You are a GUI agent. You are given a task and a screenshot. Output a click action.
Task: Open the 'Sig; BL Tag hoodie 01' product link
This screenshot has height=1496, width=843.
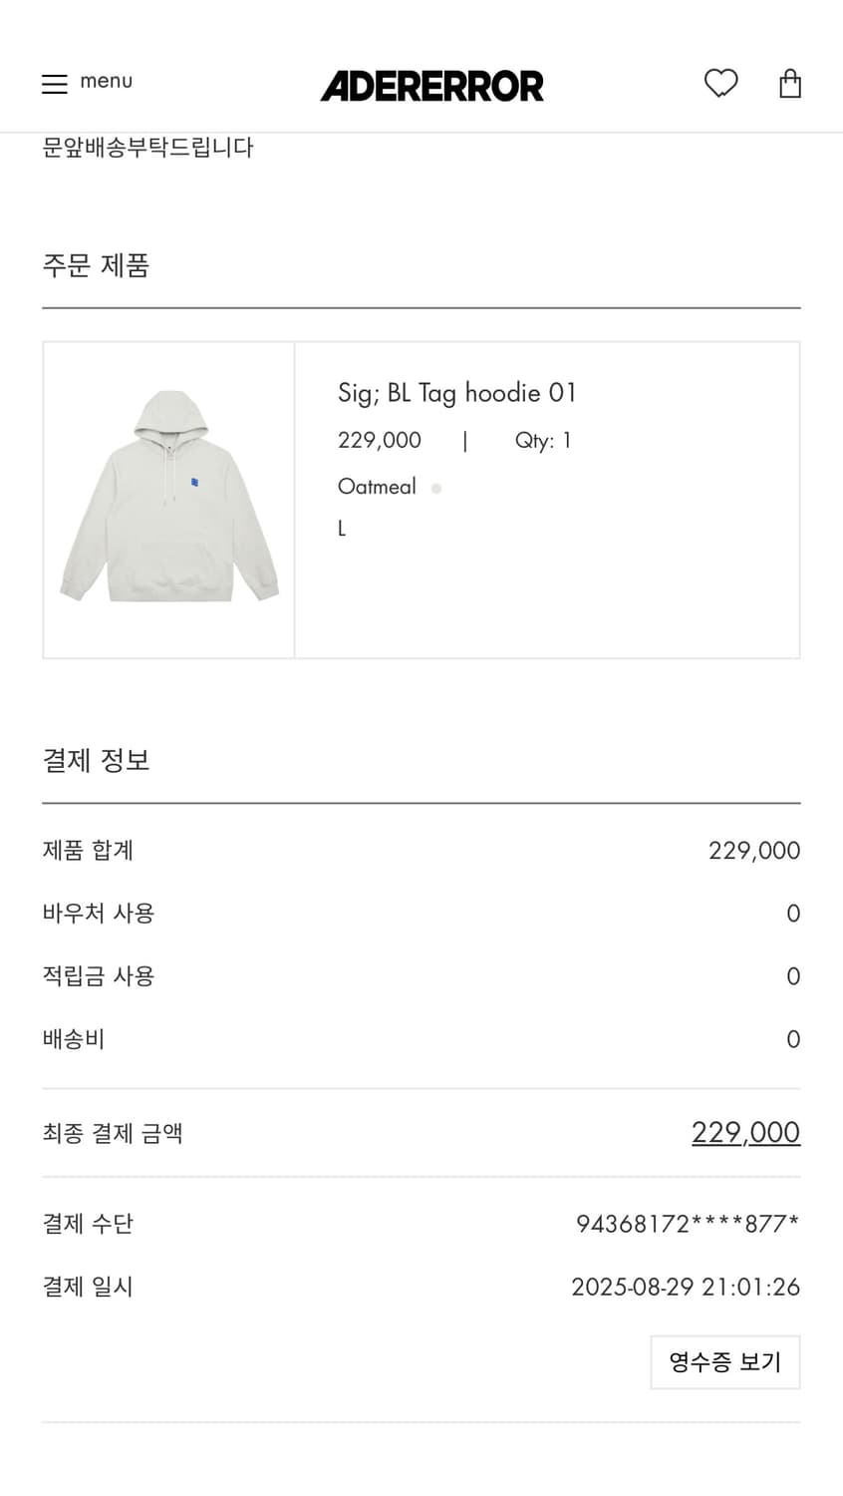click(457, 393)
